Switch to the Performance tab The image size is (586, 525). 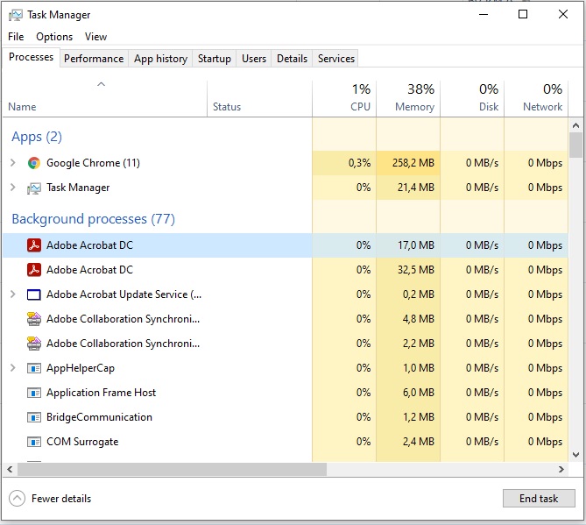pos(94,59)
